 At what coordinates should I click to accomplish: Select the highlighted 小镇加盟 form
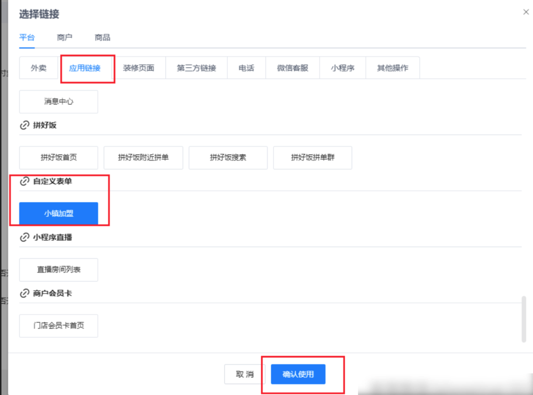[x=58, y=213]
